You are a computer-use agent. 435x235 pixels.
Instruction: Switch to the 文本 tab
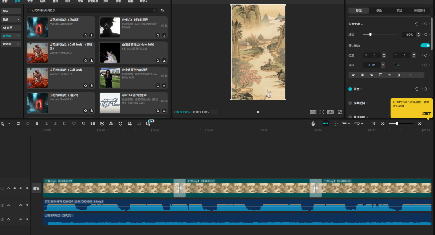pyautogui.click(x=30, y=1)
